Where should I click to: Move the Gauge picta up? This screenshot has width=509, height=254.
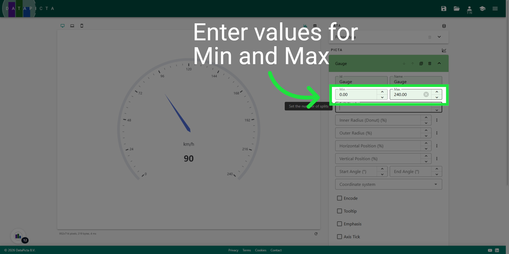[413, 63]
